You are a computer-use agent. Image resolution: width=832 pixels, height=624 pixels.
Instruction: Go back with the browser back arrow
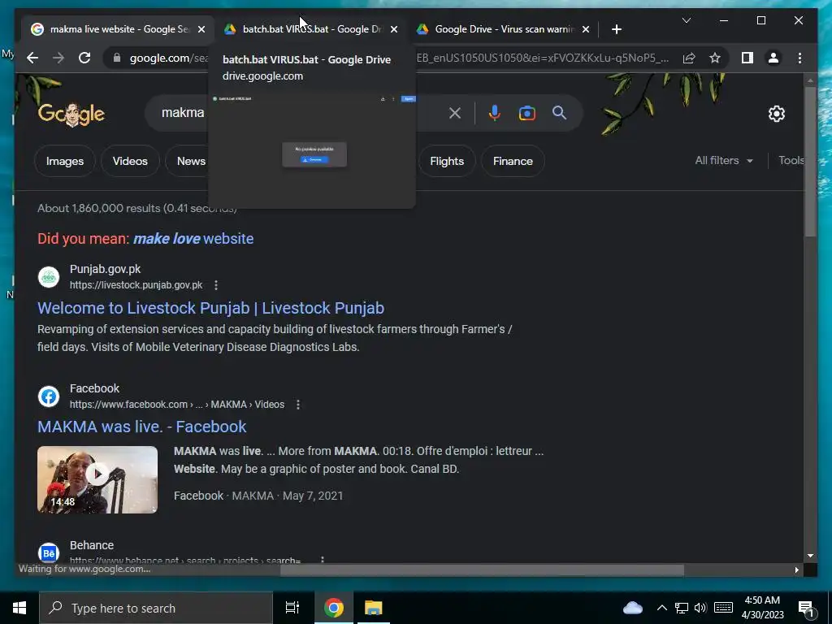coord(32,58)
